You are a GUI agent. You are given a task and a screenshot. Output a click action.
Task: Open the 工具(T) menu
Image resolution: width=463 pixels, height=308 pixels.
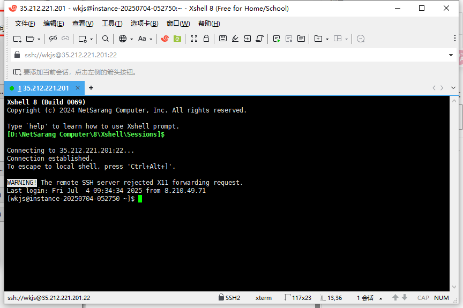[x=112, y=24]
